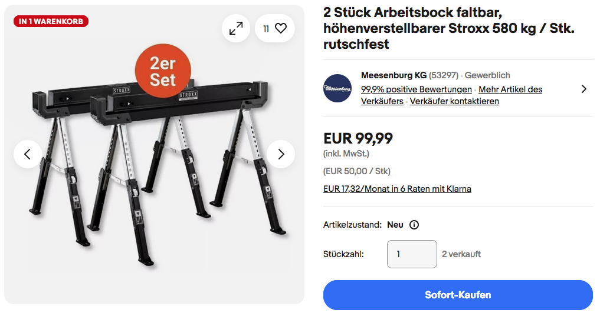
Task: Click the product title heading
Action: [x=448, y=28]
